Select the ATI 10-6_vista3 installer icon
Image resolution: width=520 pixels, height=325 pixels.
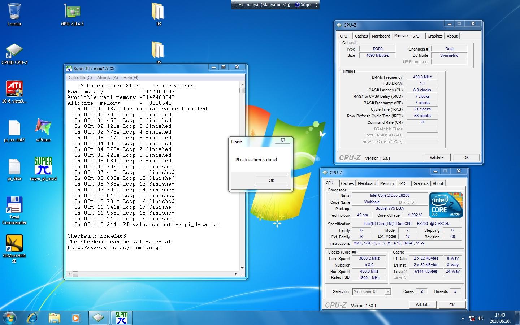pos(14,92)
